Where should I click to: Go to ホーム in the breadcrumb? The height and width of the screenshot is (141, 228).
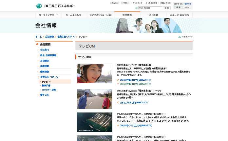(x=39, y=37)
